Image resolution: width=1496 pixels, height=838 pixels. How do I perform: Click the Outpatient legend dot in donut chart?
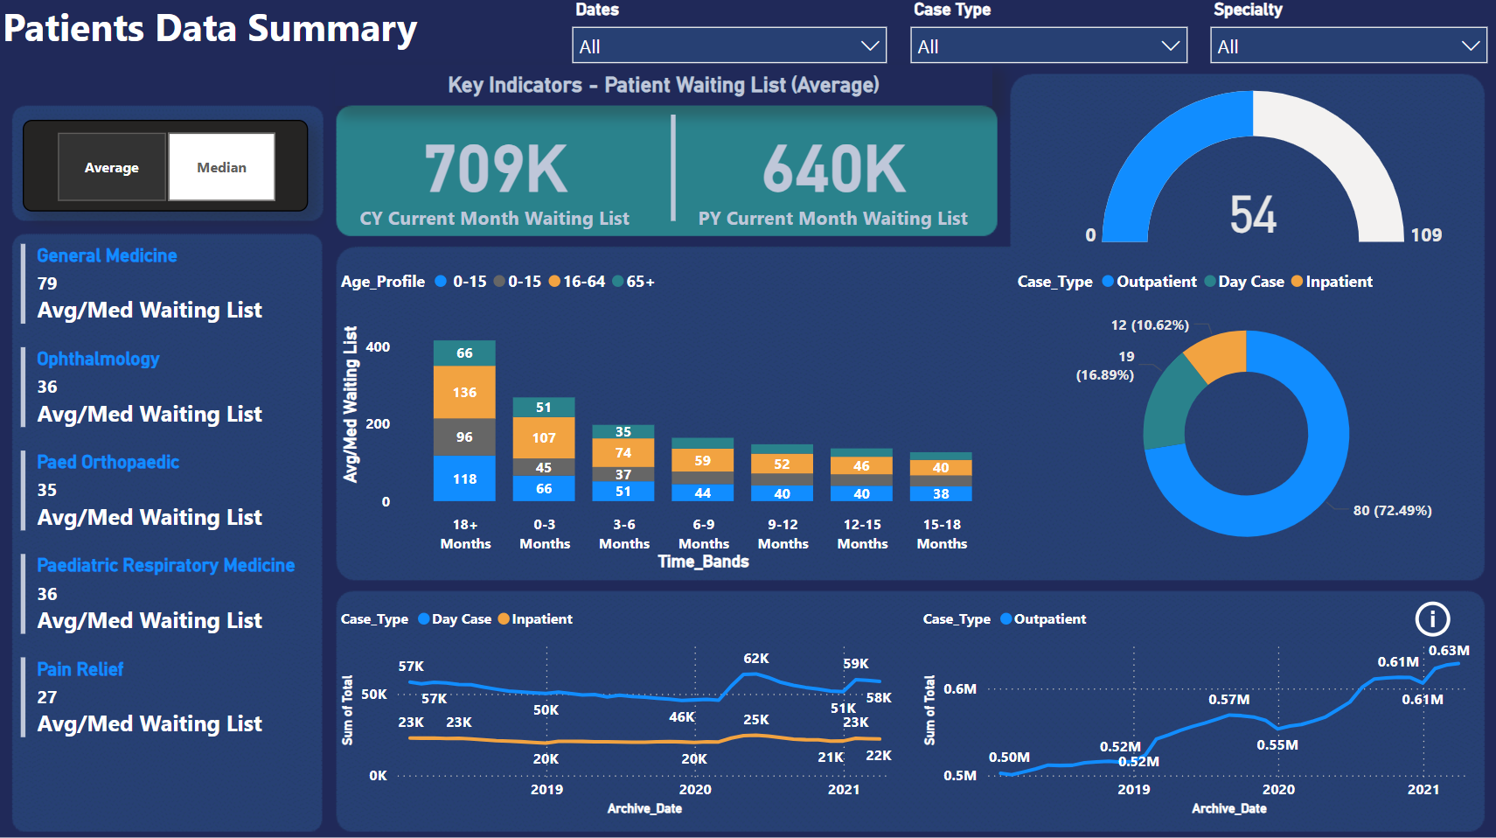(x=1108, y=281)
